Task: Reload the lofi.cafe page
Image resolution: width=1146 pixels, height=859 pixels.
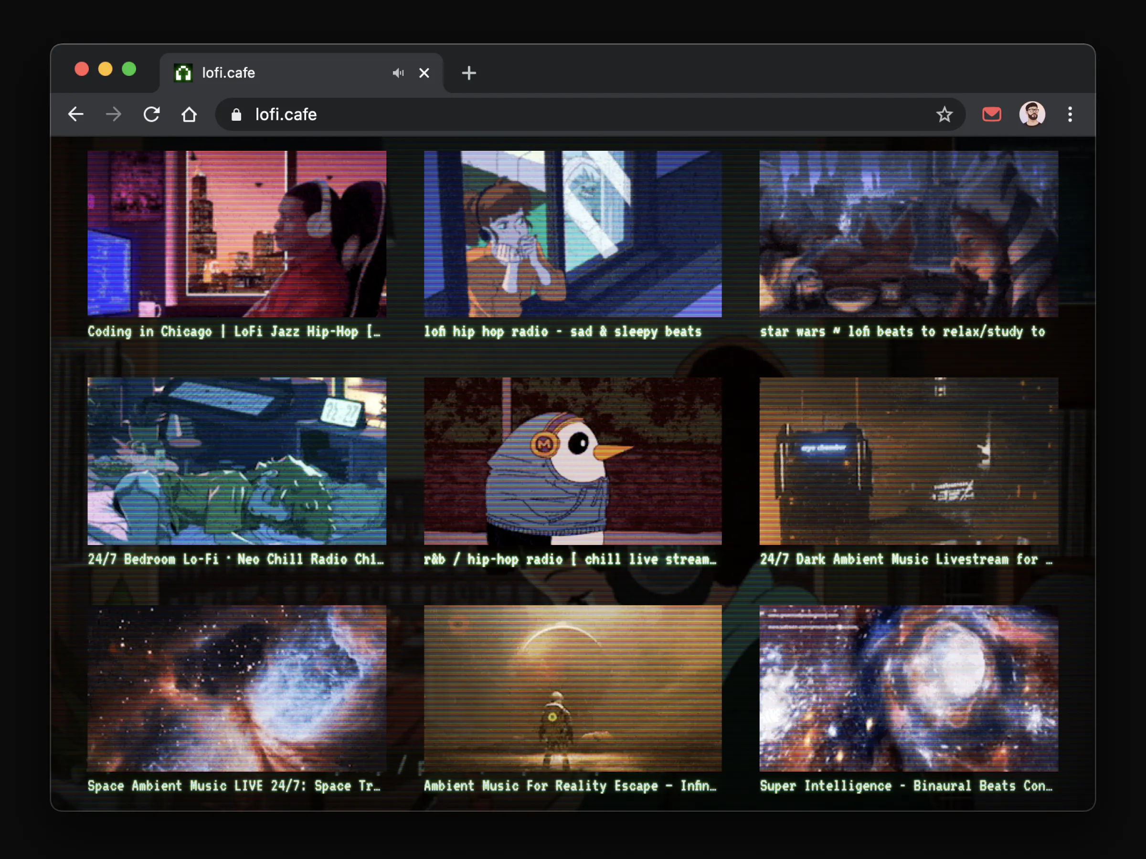Action: point(151,114)
